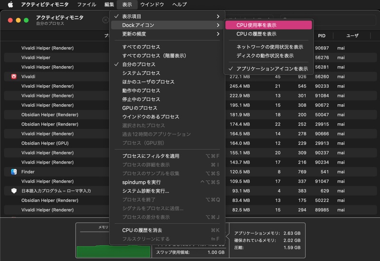Click PID value 90697
This screenshot has width=380, height=261.
(x=322, y=48)
